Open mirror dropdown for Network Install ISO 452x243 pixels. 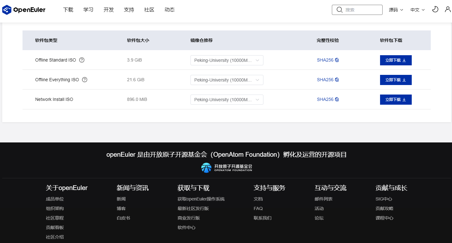coord(227,100)
